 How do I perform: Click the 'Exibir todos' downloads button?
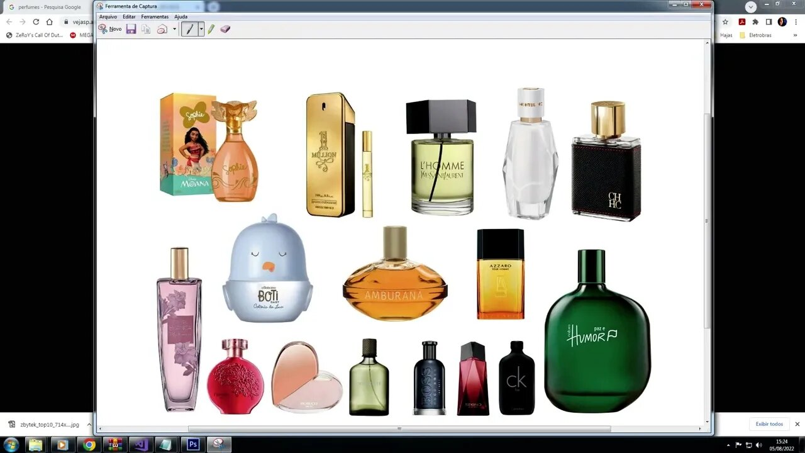[769, 424]
